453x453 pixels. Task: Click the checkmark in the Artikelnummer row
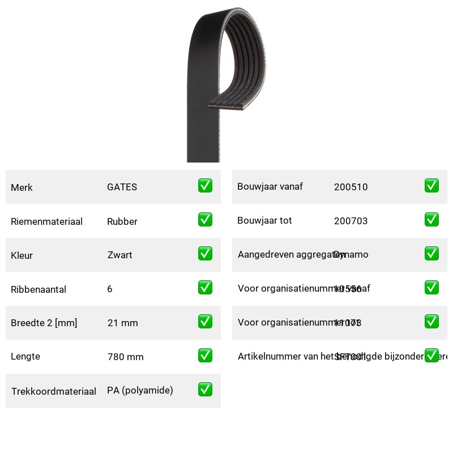[431, 356]
